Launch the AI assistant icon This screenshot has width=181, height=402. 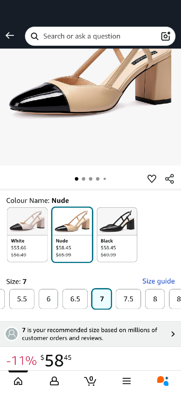click(163, 381)
